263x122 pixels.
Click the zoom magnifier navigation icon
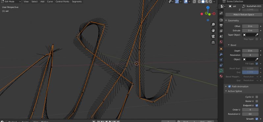click(x=213, y=25)
